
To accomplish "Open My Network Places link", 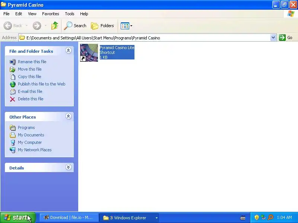I will (x=35, y=150).
